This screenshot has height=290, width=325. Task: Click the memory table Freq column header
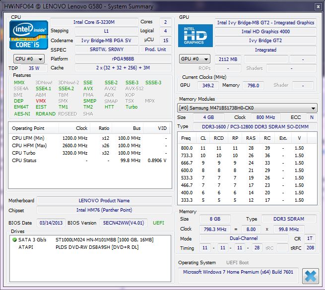(x=187, y=138)
